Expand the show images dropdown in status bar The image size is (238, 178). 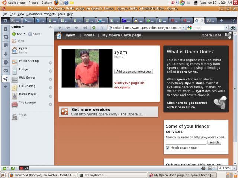(x=214, y=168)
